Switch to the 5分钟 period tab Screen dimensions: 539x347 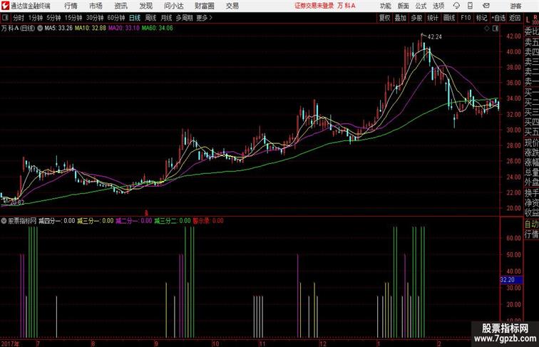point(53,18)
